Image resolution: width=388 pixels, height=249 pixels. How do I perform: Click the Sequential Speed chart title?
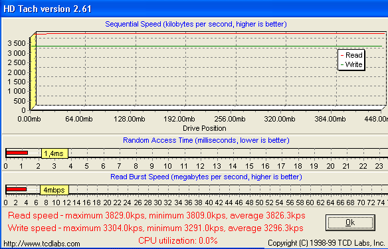pyautogui.click(x=196, y=24)
